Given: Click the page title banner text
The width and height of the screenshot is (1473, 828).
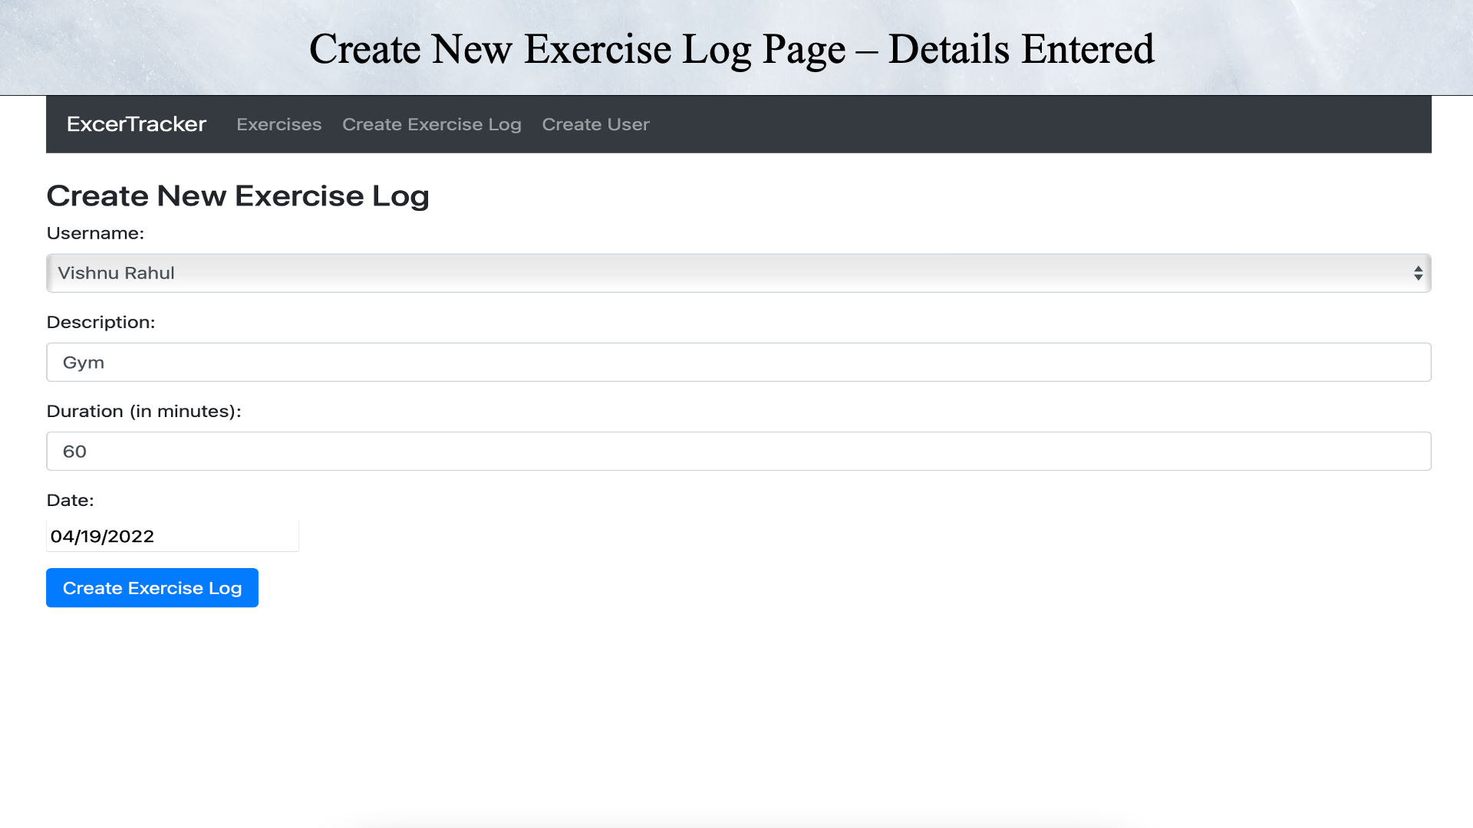Looking at the screenshot, I should 732,48.
